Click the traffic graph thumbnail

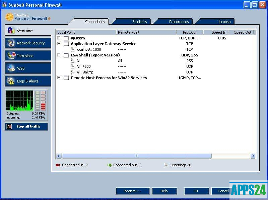tap(20, 101)
